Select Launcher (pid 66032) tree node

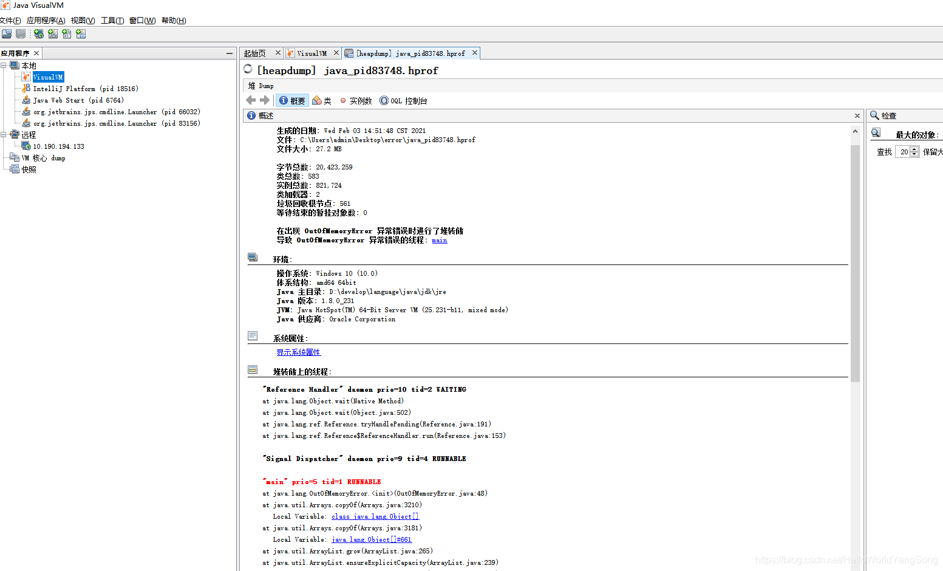pyautogui.click(x=117, y=111)
